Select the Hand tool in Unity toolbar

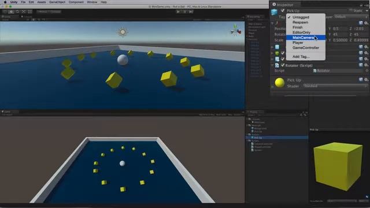[5, 12]
